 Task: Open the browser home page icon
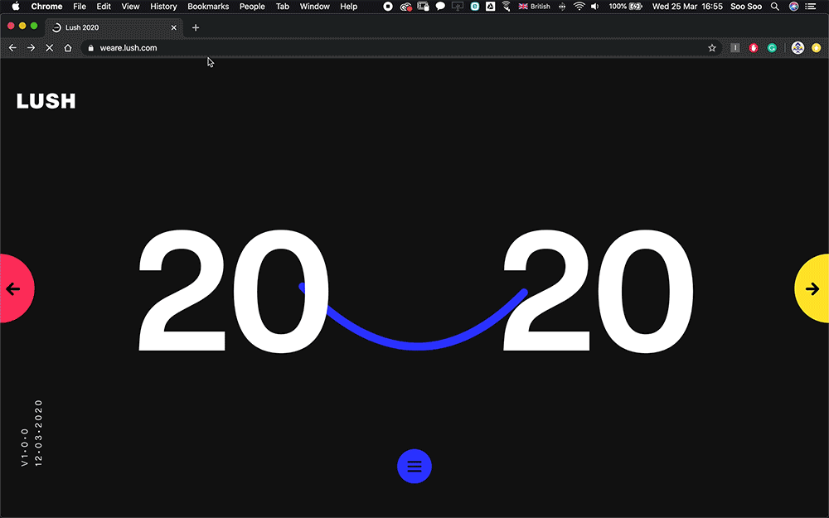click(x=68, y=47)
